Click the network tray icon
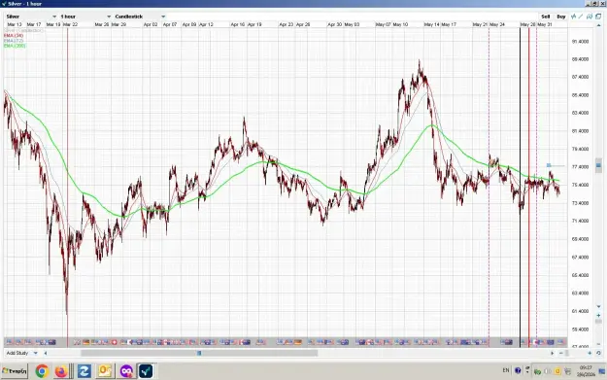The width and height of the screenshot is (607, 380). 567,371
